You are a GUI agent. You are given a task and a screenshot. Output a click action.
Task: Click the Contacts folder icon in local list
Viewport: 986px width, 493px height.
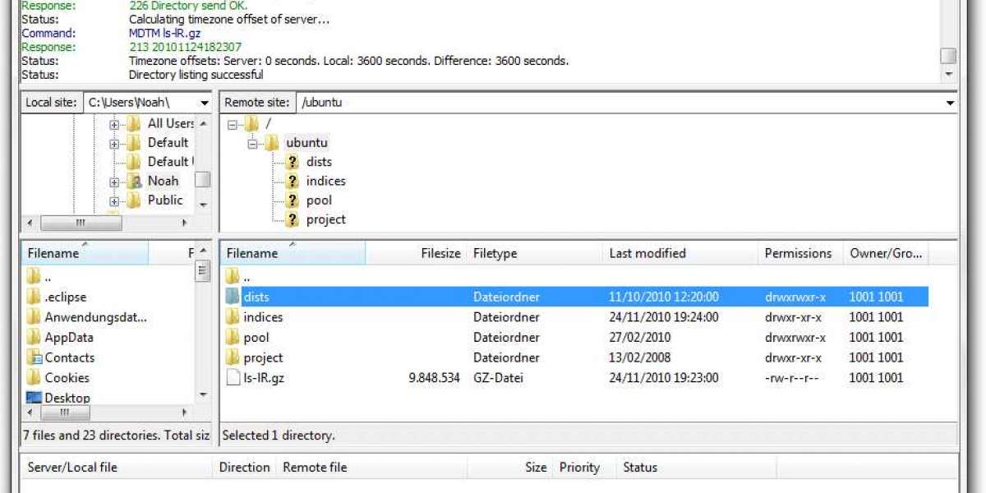(35, 357)
